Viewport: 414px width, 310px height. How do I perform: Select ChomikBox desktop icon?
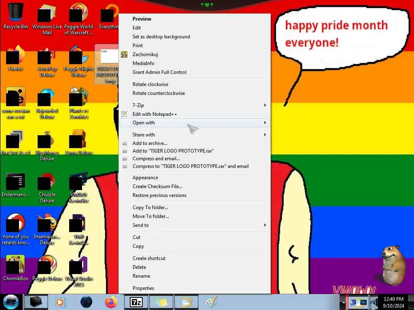point(16,268)
